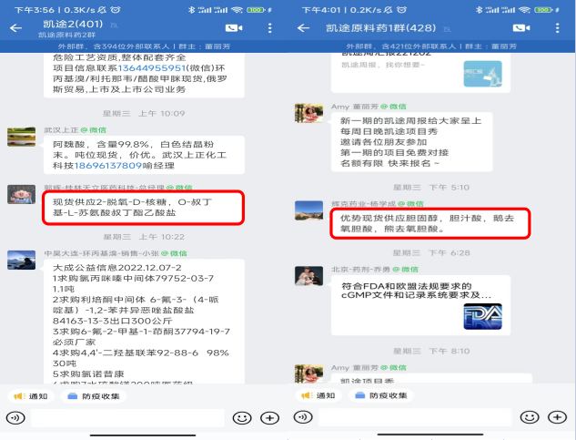Tap back arrow in 凯途原料药1群 chat
Image resolution: width=576 pixels, height=440 pixels.
303,28
